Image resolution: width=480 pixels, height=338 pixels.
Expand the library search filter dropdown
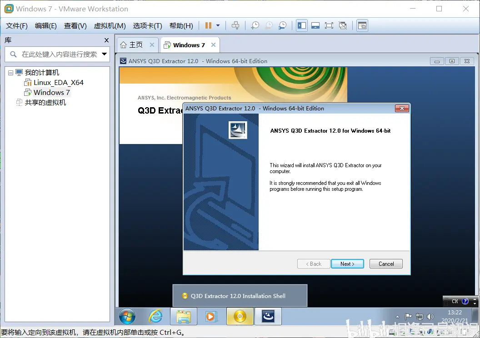pos(105,54)
